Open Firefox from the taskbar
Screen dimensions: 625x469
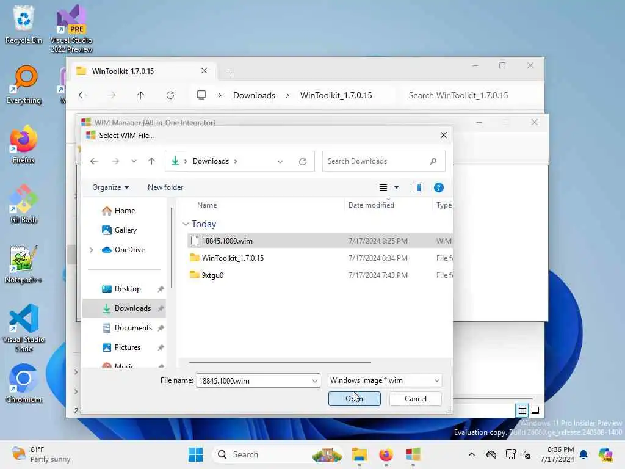click(x=386, y=454)
